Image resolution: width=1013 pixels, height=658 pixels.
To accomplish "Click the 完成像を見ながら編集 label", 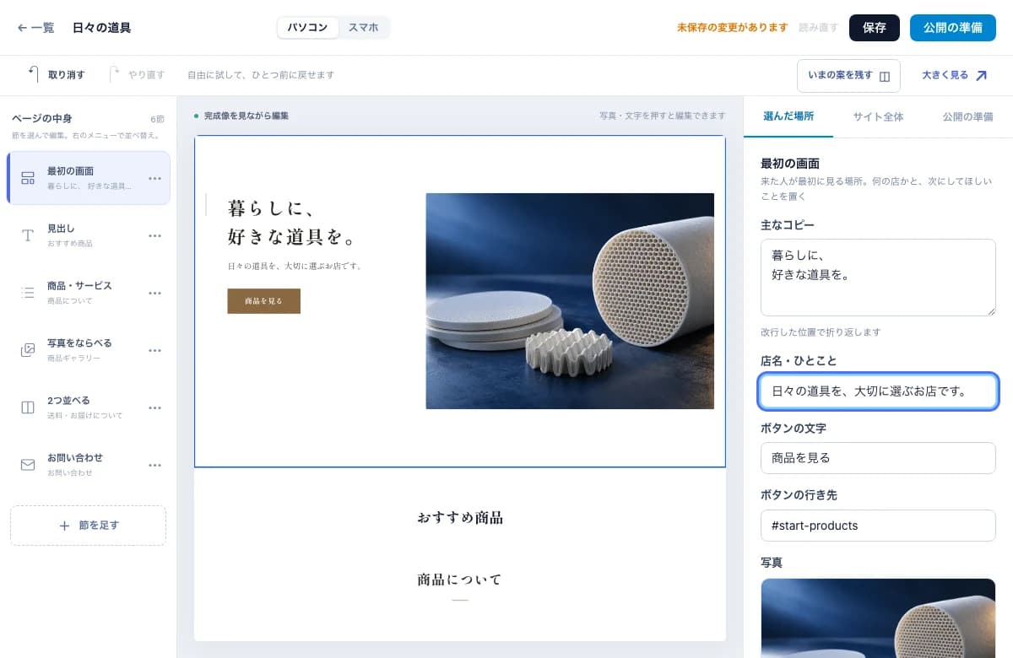I will coord(246,116).
